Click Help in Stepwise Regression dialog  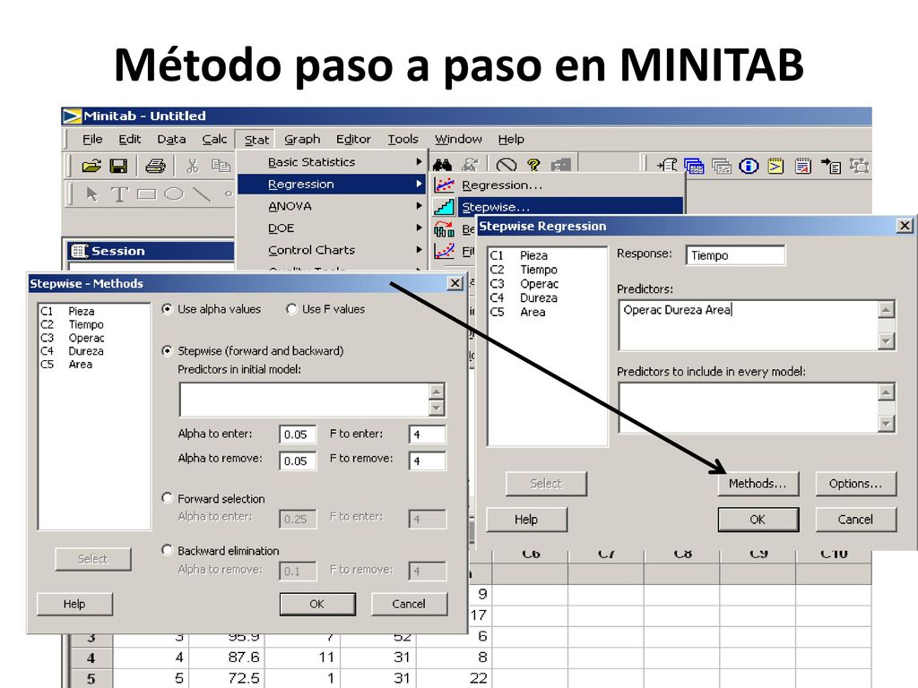point(526,520)
